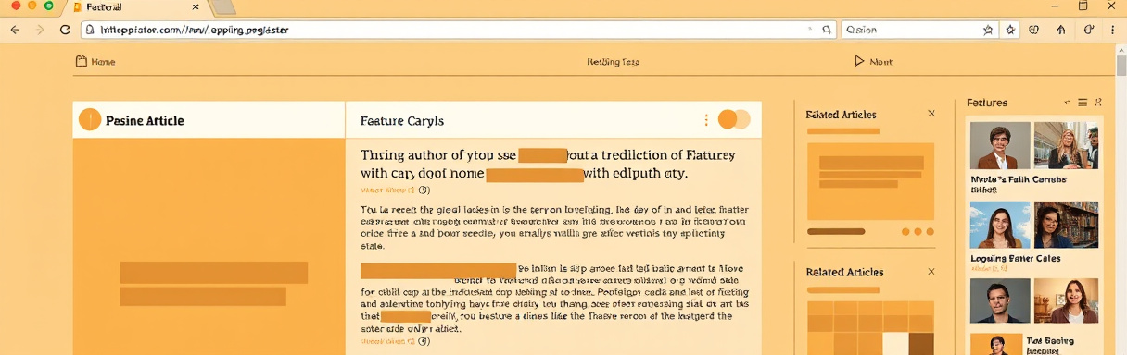The width and height of the screenshot is (1127, 355).
Task: Pick the white cell in the color grid
Action: click(895, 344)
